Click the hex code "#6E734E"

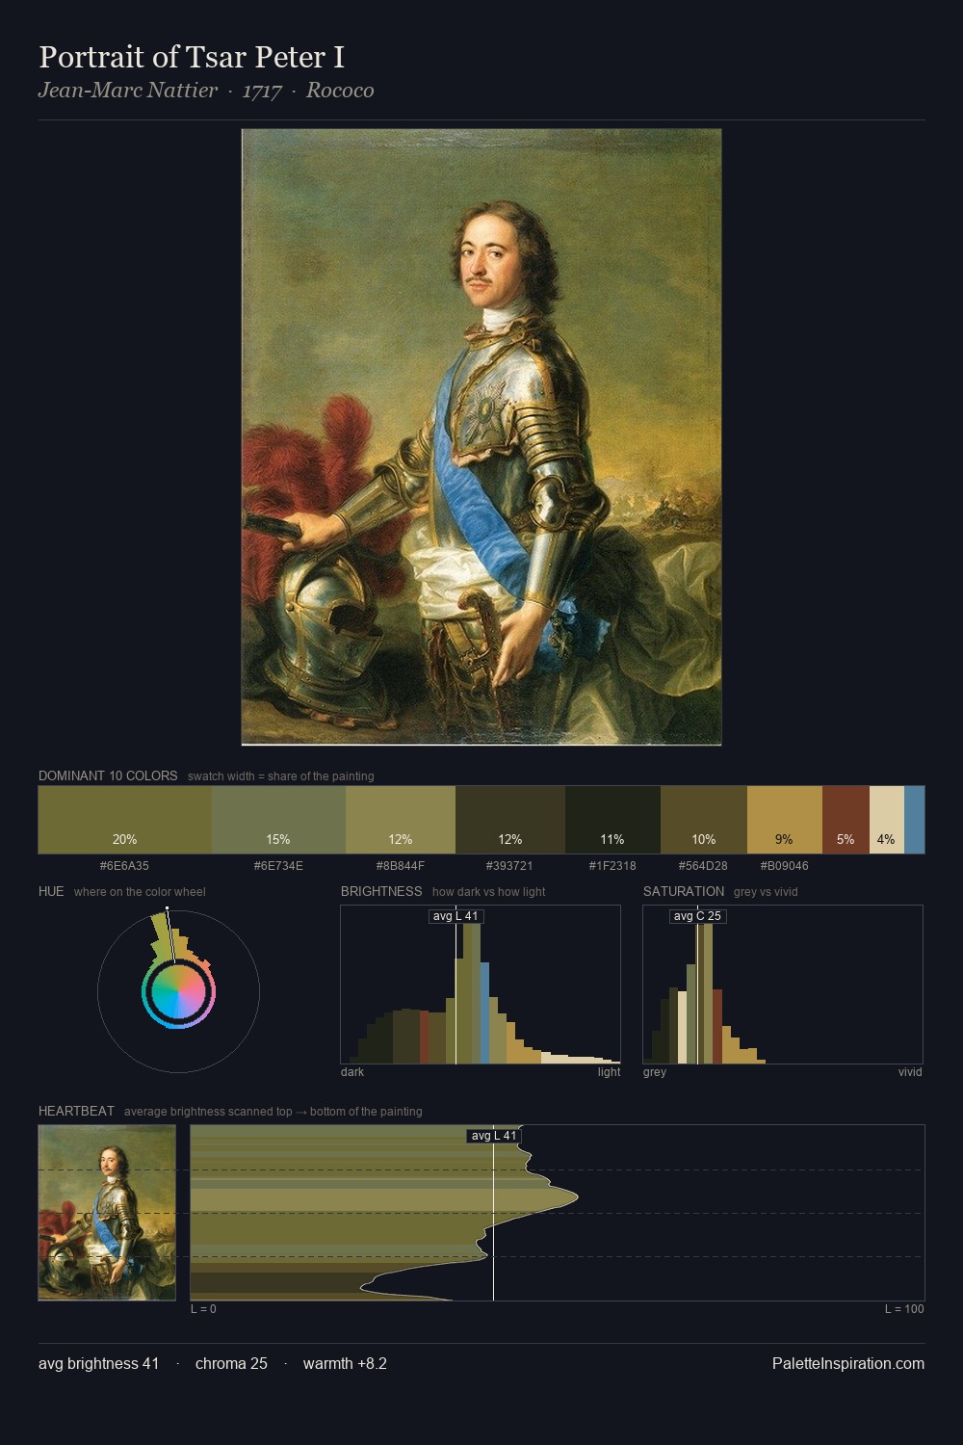[278, 866]
